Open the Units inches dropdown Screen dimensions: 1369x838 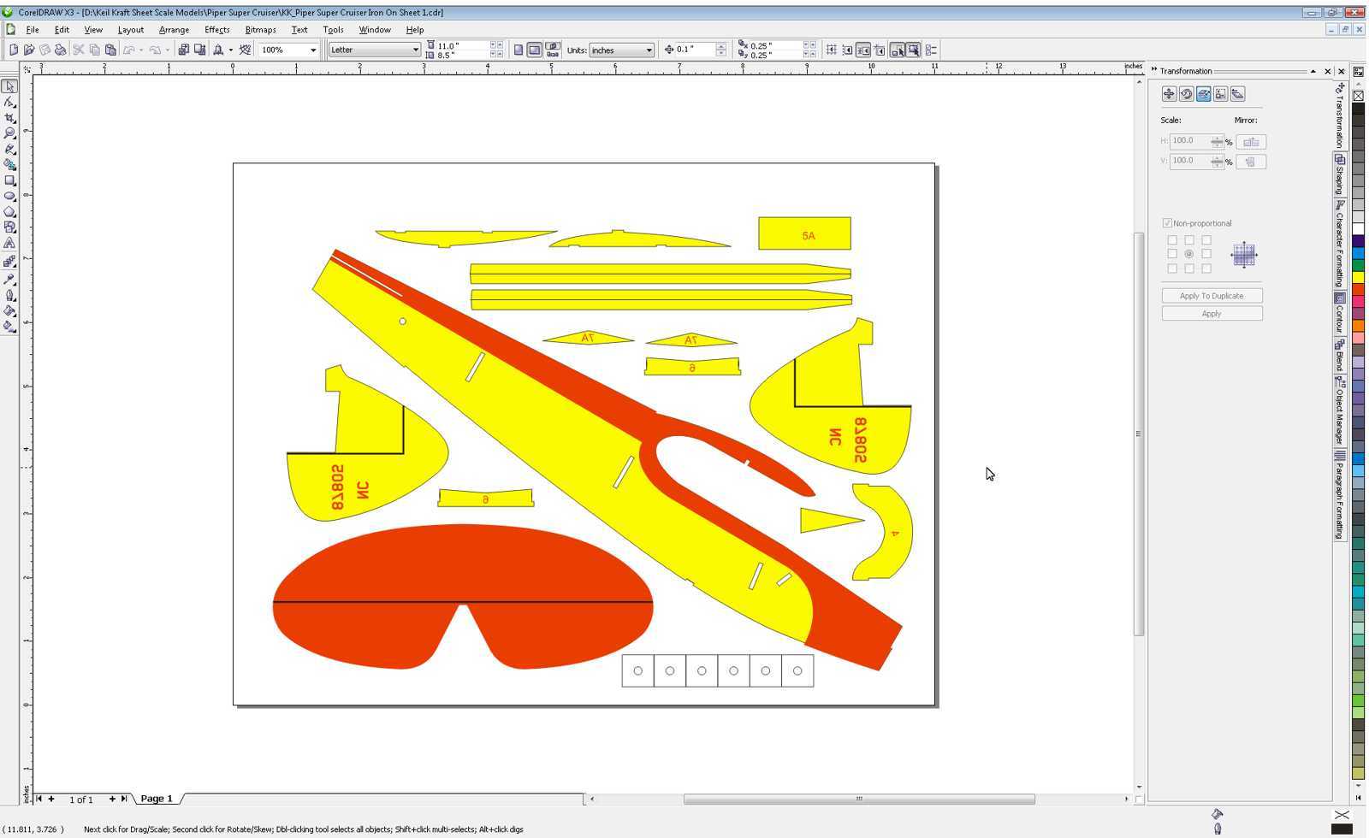pyautogui.click(x=649, y=50)
